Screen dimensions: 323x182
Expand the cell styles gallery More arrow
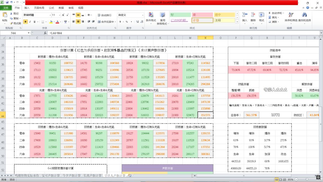pos(237,22)
